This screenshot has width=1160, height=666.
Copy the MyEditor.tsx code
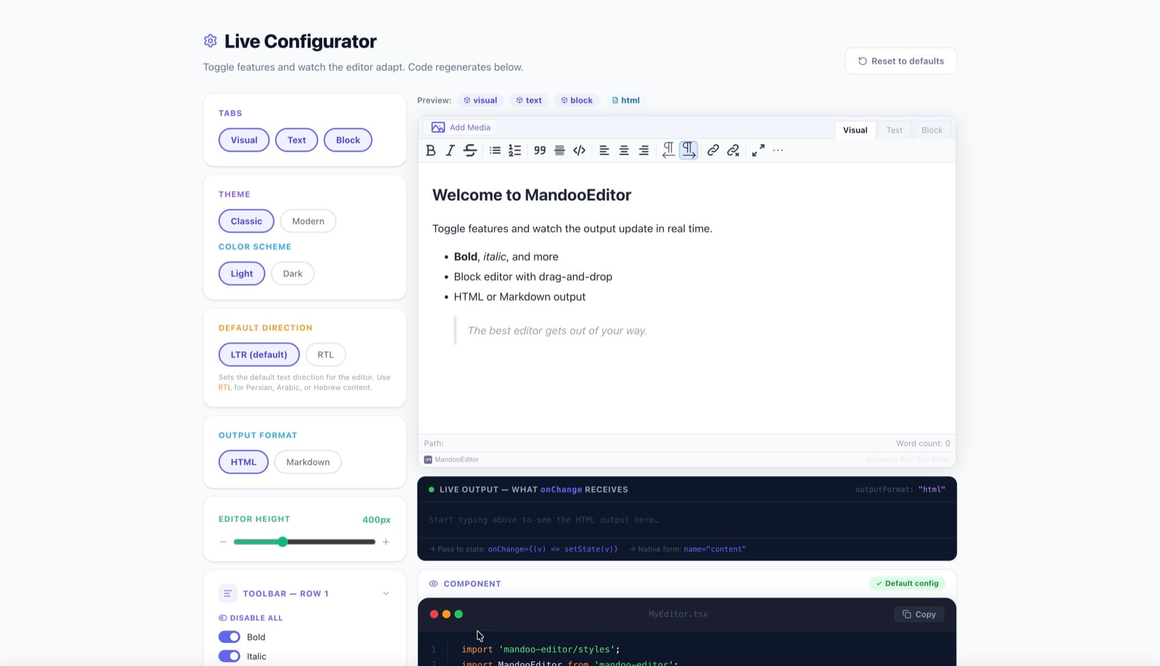point(919,614)
